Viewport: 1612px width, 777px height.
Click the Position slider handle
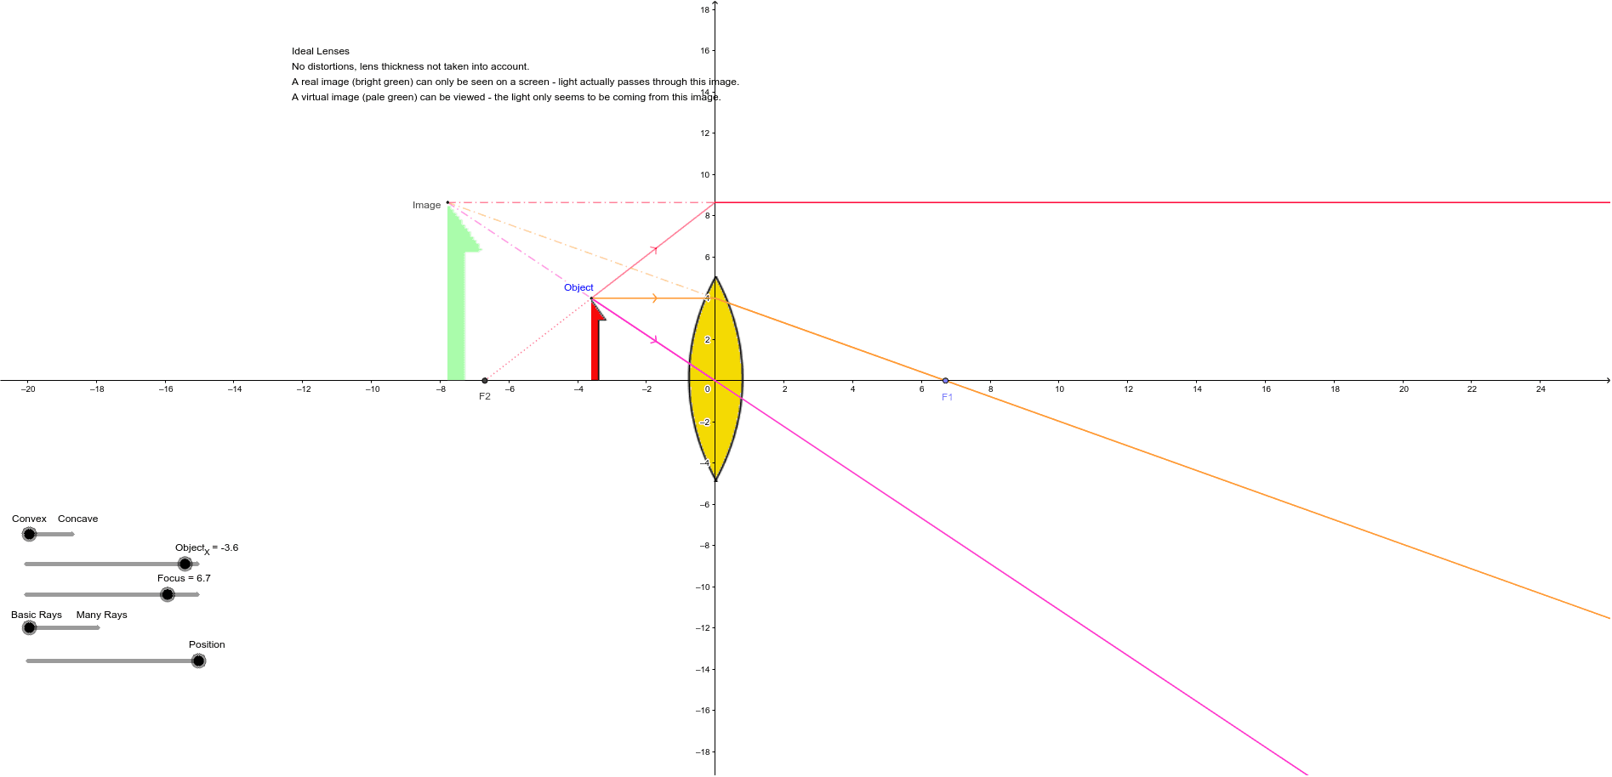click(x=199, y=660)
